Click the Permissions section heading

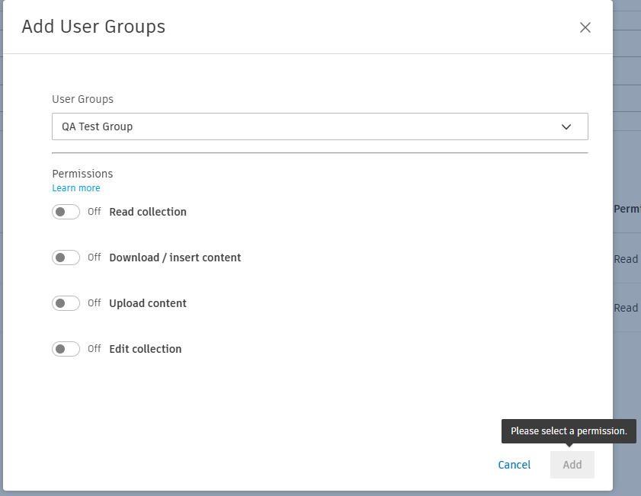click(82, 174)
